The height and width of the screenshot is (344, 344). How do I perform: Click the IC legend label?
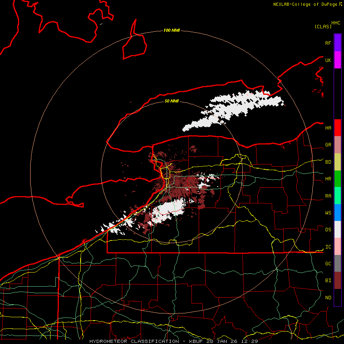pyautogui.click(x=328, y=247)
